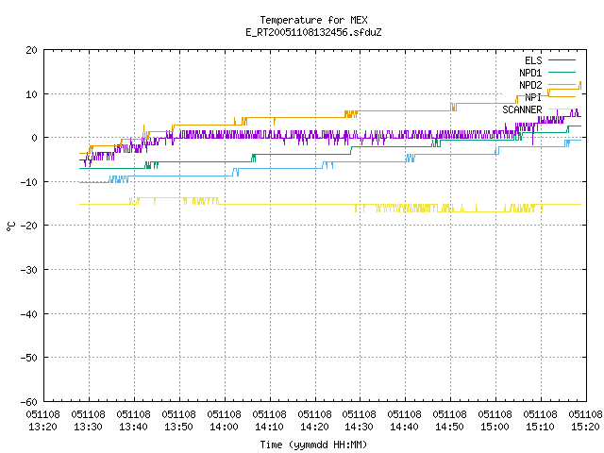The width and height of the screenshot is (604, 453).
Task: Click the NPD1 legend label
Action: pyautogui.click(x=530, y=73)
